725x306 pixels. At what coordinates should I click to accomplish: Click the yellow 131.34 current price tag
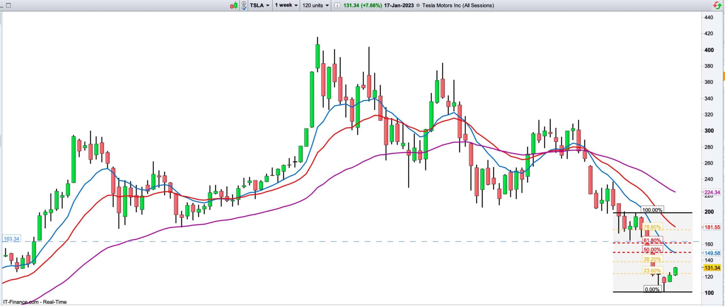point(712,268)
